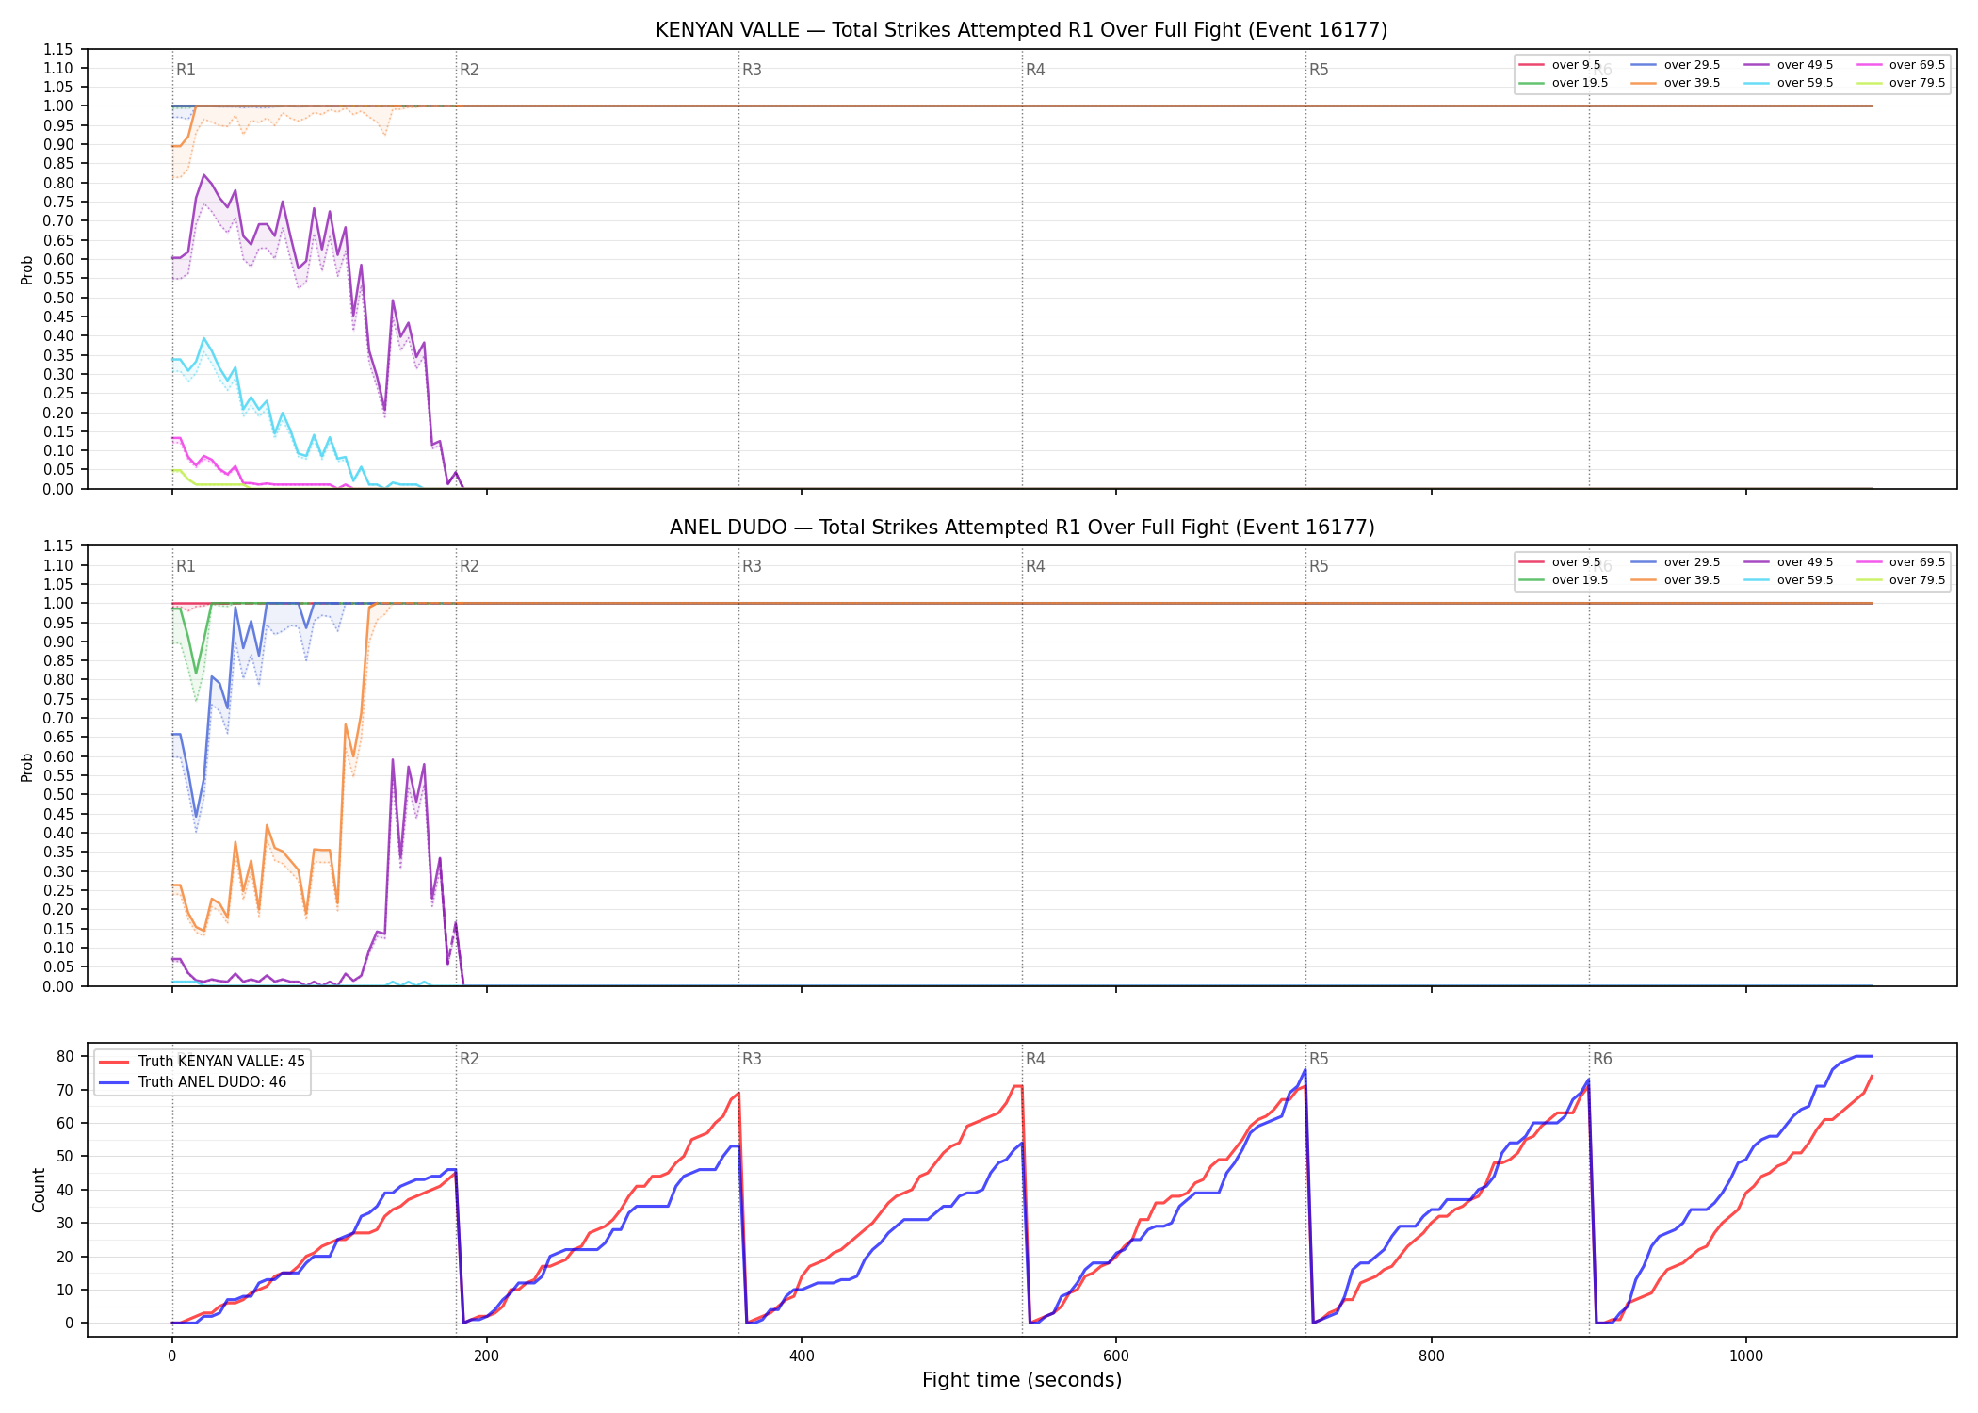Click the R4 marker in KENYAN VALLE chart

click(1035, 70)
